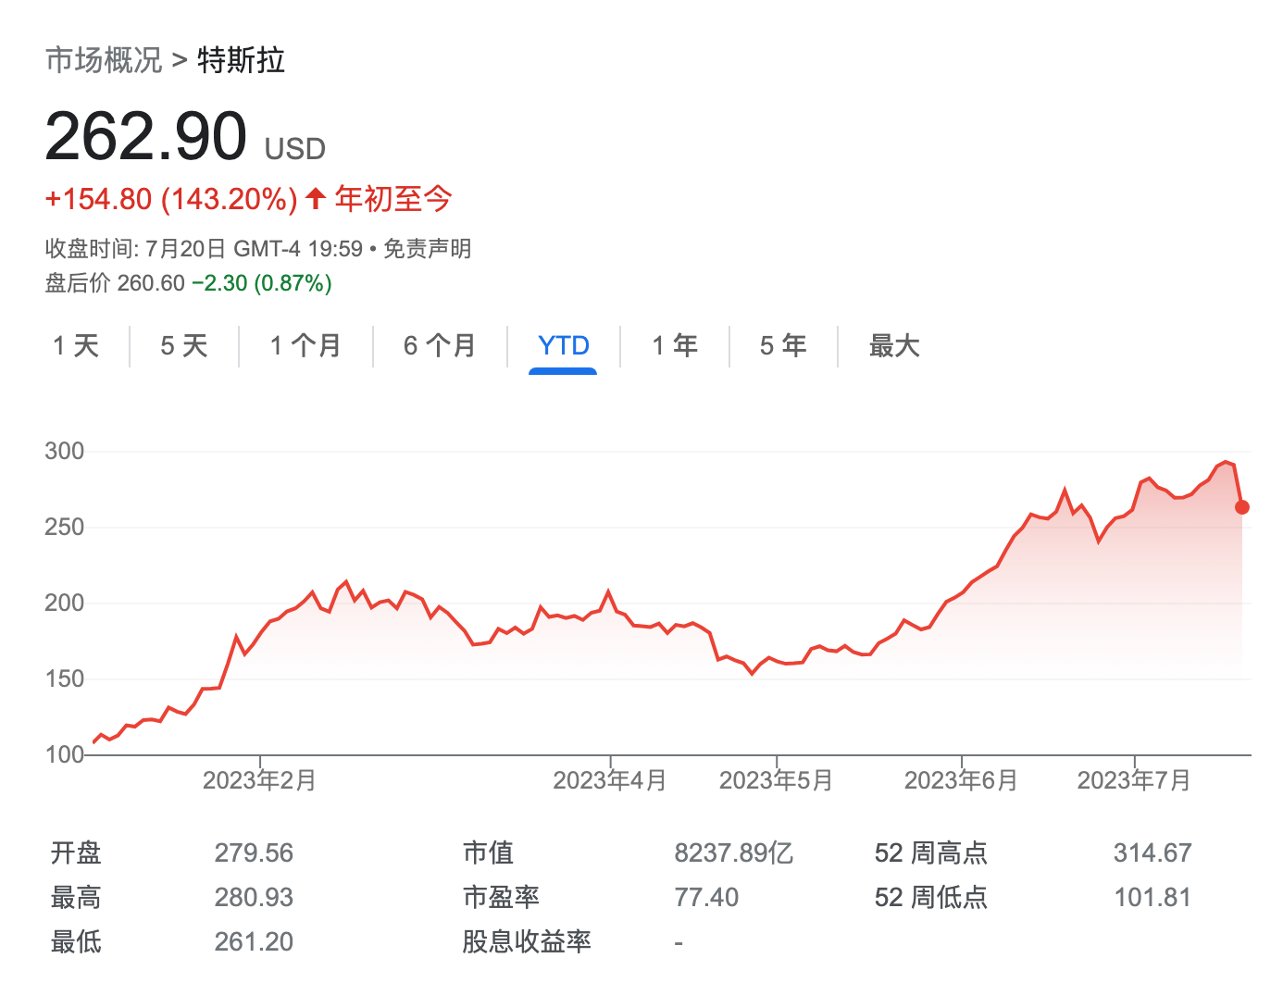This screenshot has width=1283, height=983.
Task: Click the 股息收益率 label
Action: coord(526,941)
